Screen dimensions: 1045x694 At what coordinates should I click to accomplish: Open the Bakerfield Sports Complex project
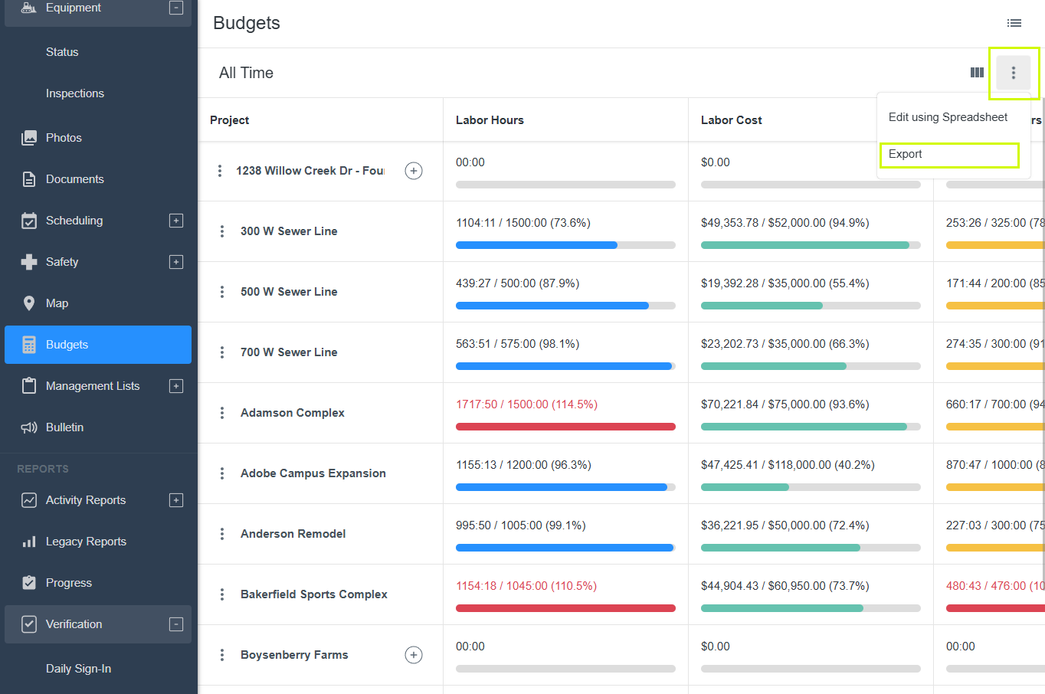pyautogui.click(x=314, y=594)
